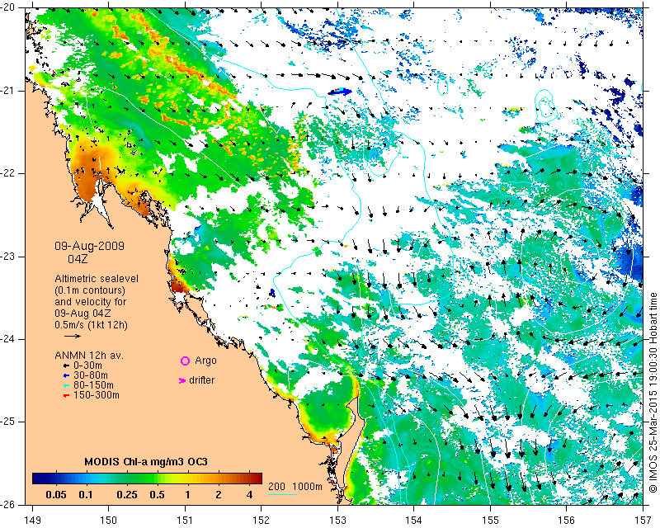660x528 pixels.
Task: Click the magenta drifter marker symbol
Action: point(182,380)
